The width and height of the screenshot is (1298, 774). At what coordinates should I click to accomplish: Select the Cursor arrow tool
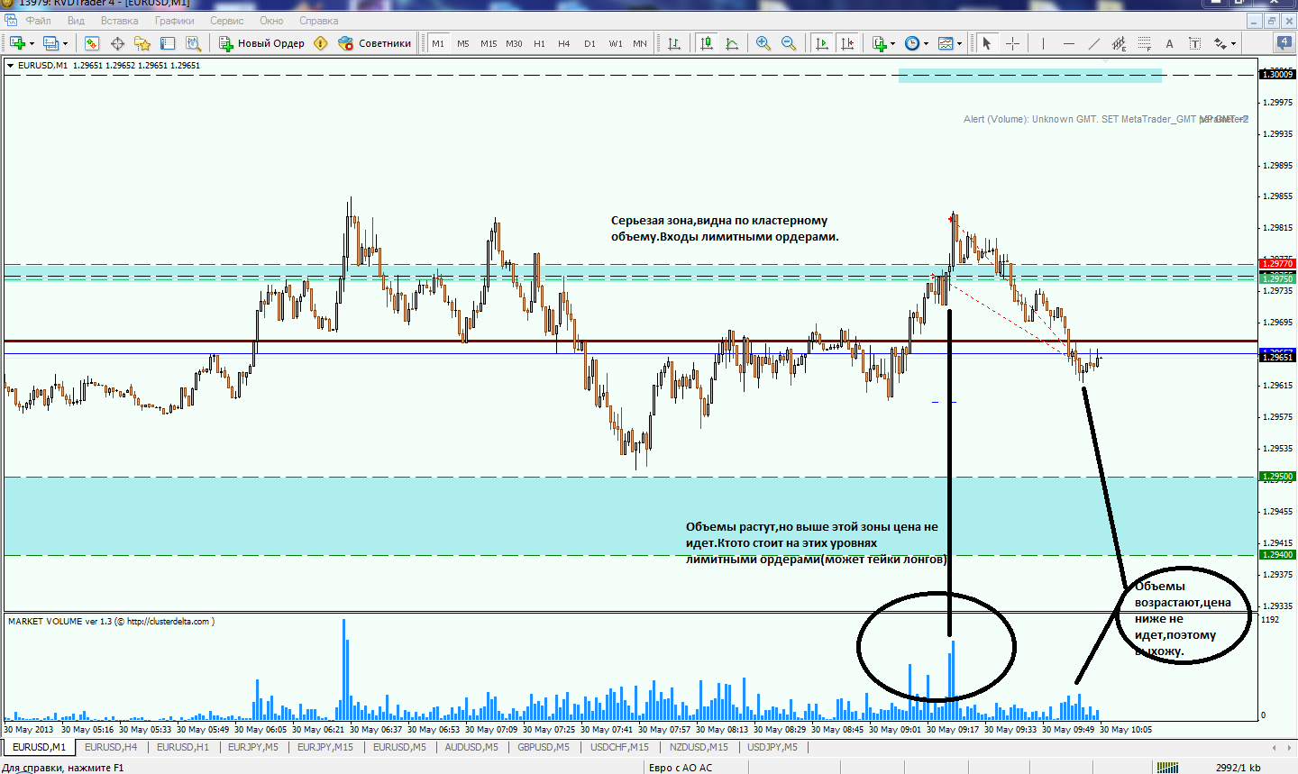(x=987, y=43)
